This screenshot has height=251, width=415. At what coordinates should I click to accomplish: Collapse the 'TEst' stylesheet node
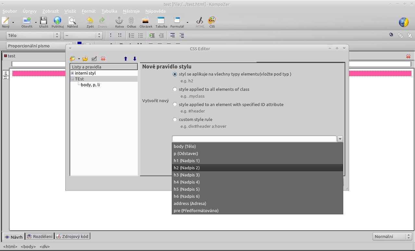click(72, 79)
